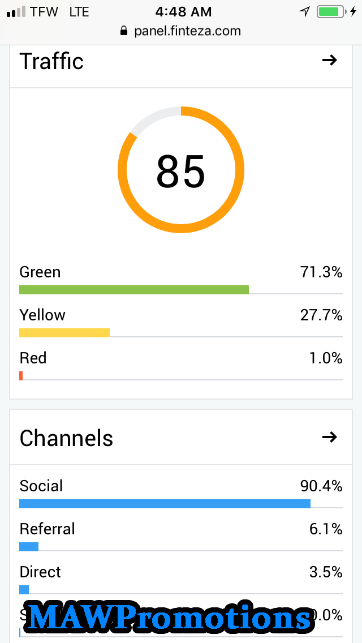
Task: Tap the 4:48 AM clock
Action: (x=183, y=11)
